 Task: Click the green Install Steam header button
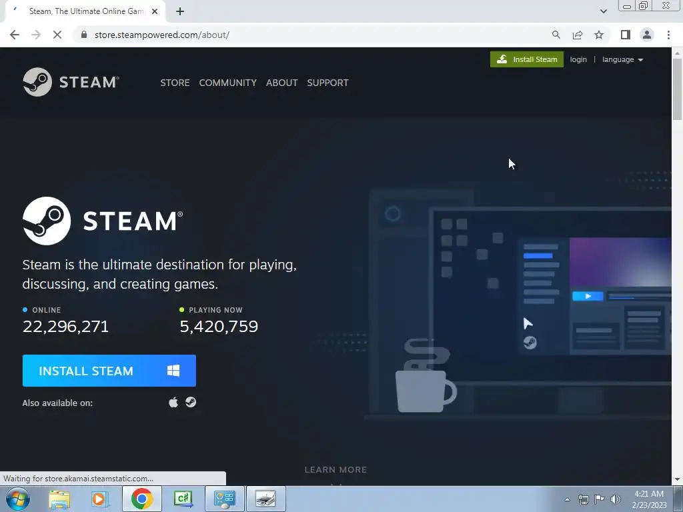click(527, 59)
